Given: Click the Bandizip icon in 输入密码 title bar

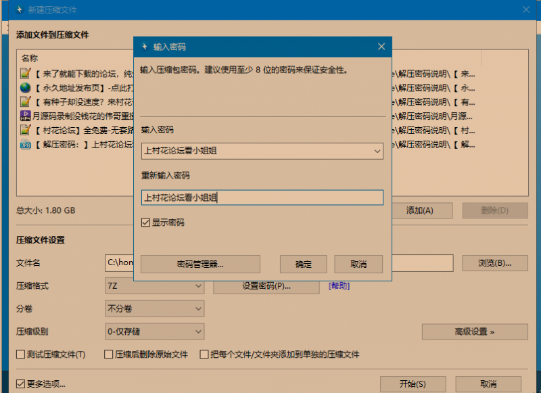Looking at the screenshot, I should pos(143,47).
